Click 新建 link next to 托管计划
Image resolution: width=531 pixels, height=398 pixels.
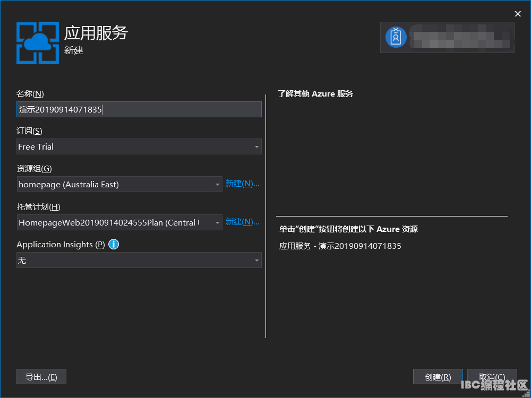pyautogui.click(x=242, y=222)
